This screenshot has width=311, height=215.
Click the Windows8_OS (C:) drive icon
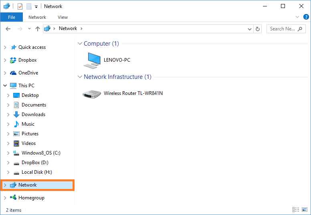(16, 153)
